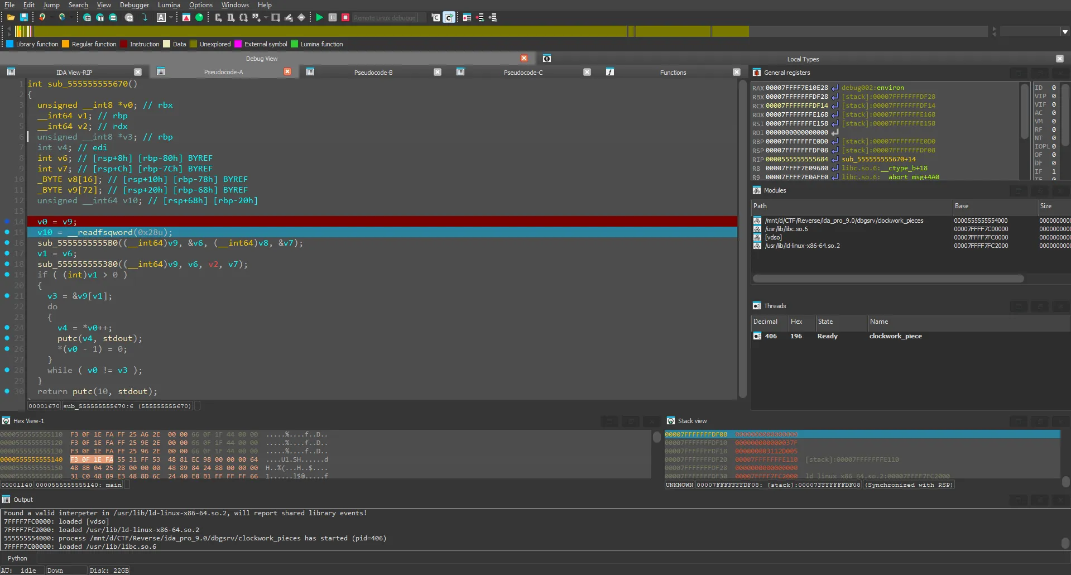Click the Lumina function green color swatch
This screenshot has height=575, width=1071.
pos(295,44)
